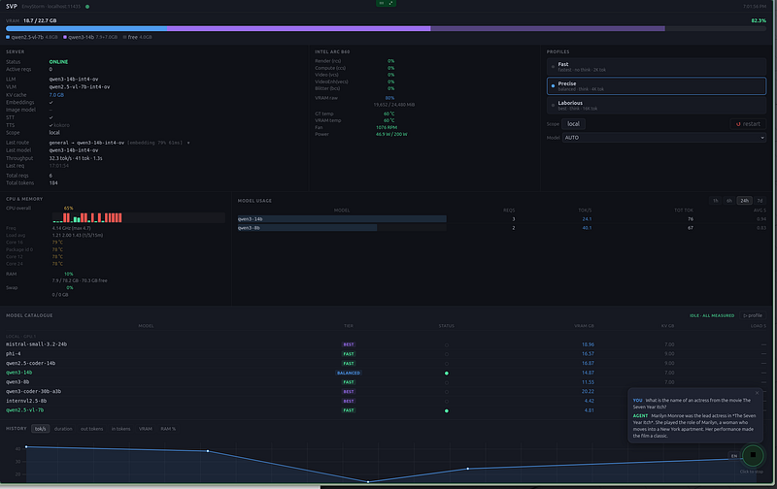Click the phi-4 model name
This screenshot has width=777, height=489.
[x=14, y=354]
